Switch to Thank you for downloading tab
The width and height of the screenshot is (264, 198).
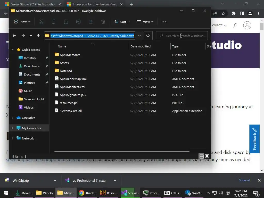click(95, 4)
